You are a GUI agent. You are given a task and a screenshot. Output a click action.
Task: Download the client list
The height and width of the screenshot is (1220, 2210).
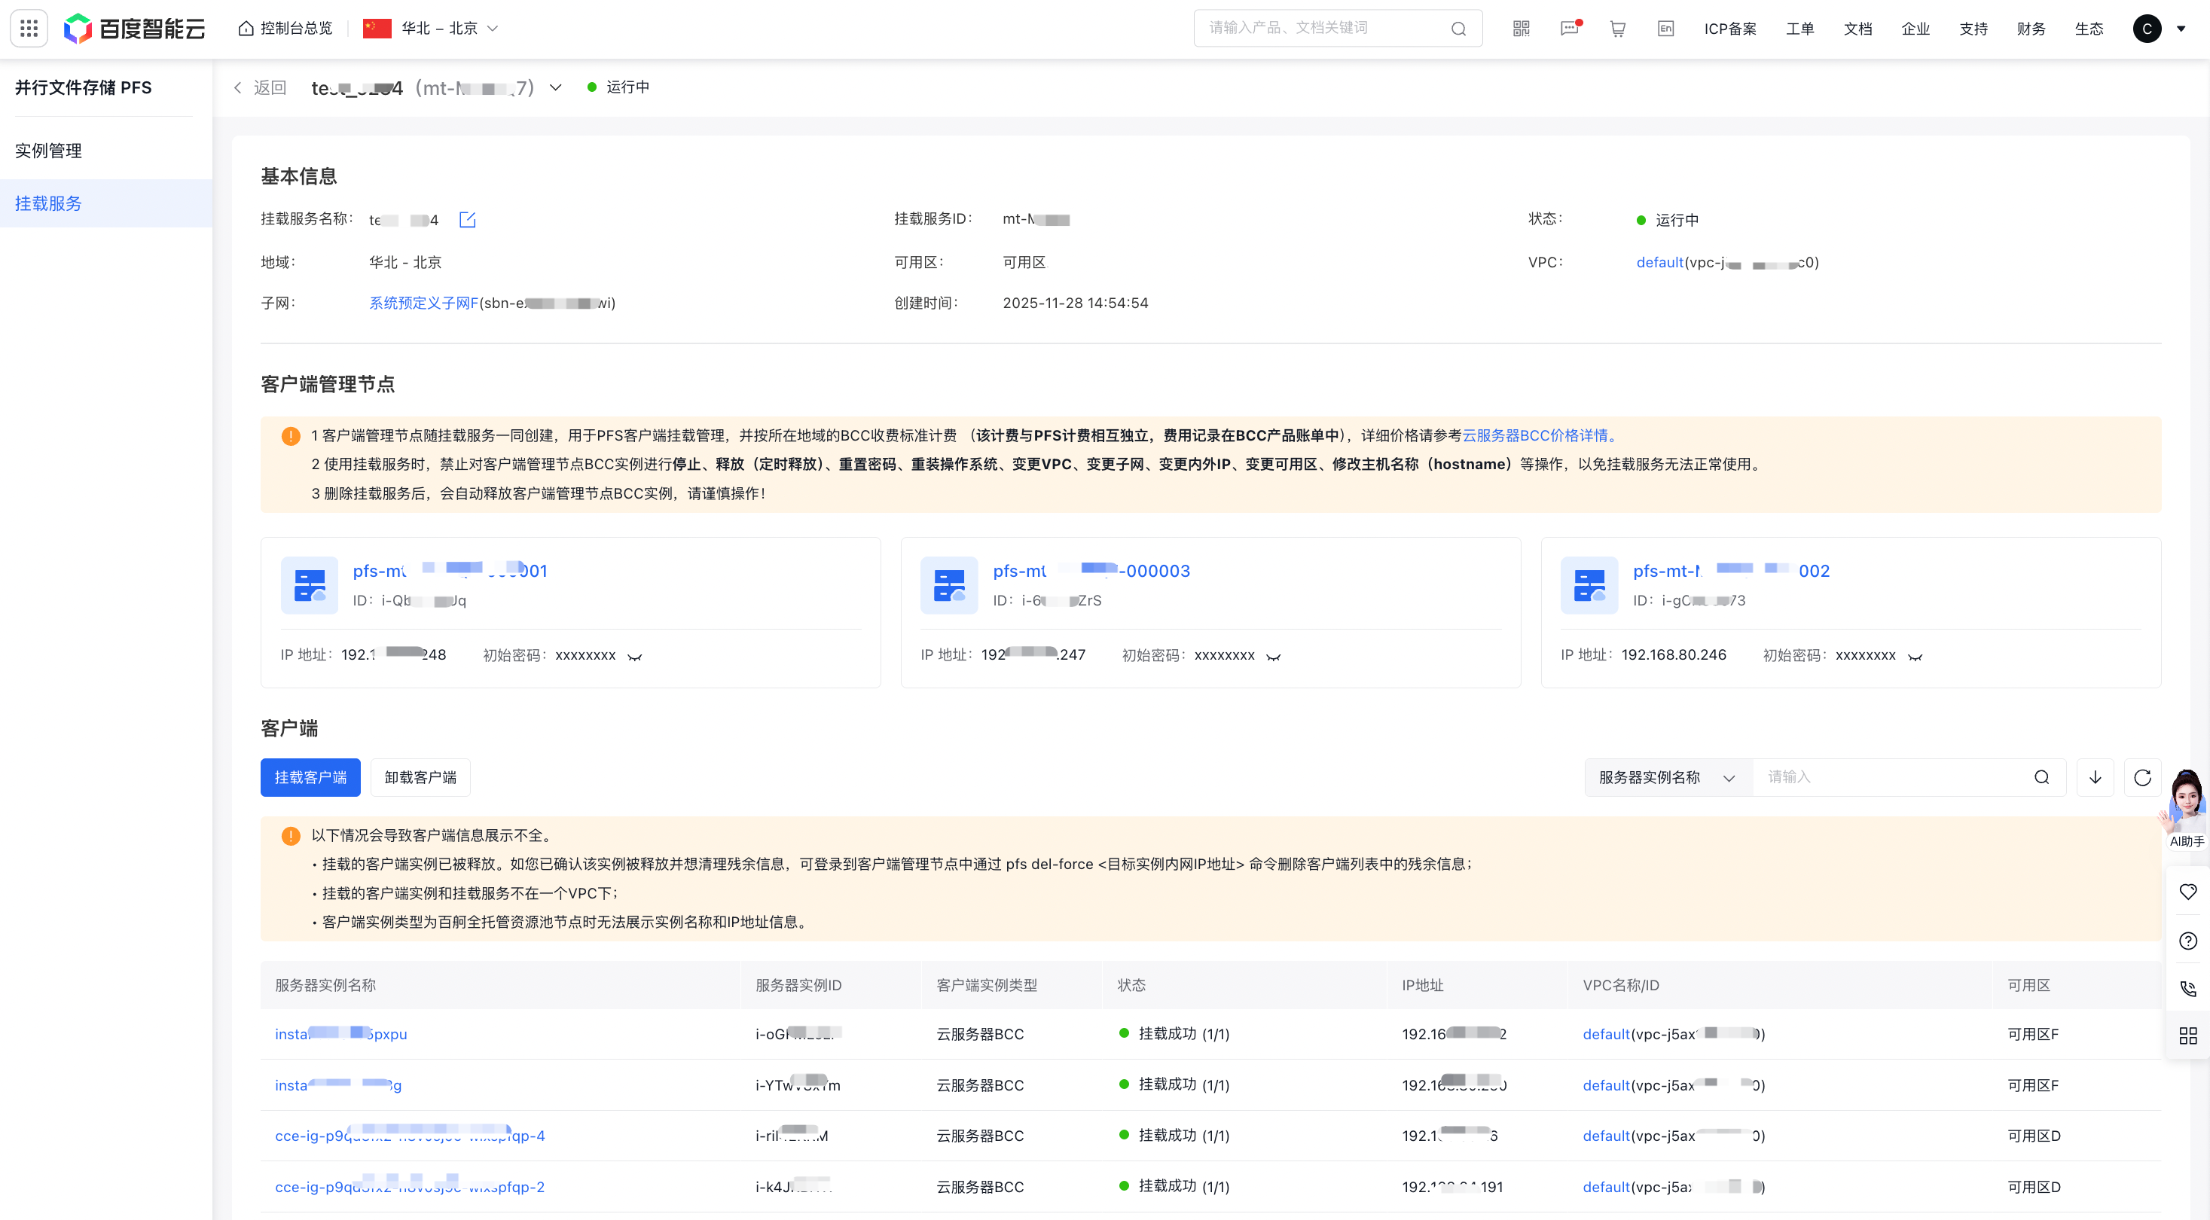pos(2094,777)
